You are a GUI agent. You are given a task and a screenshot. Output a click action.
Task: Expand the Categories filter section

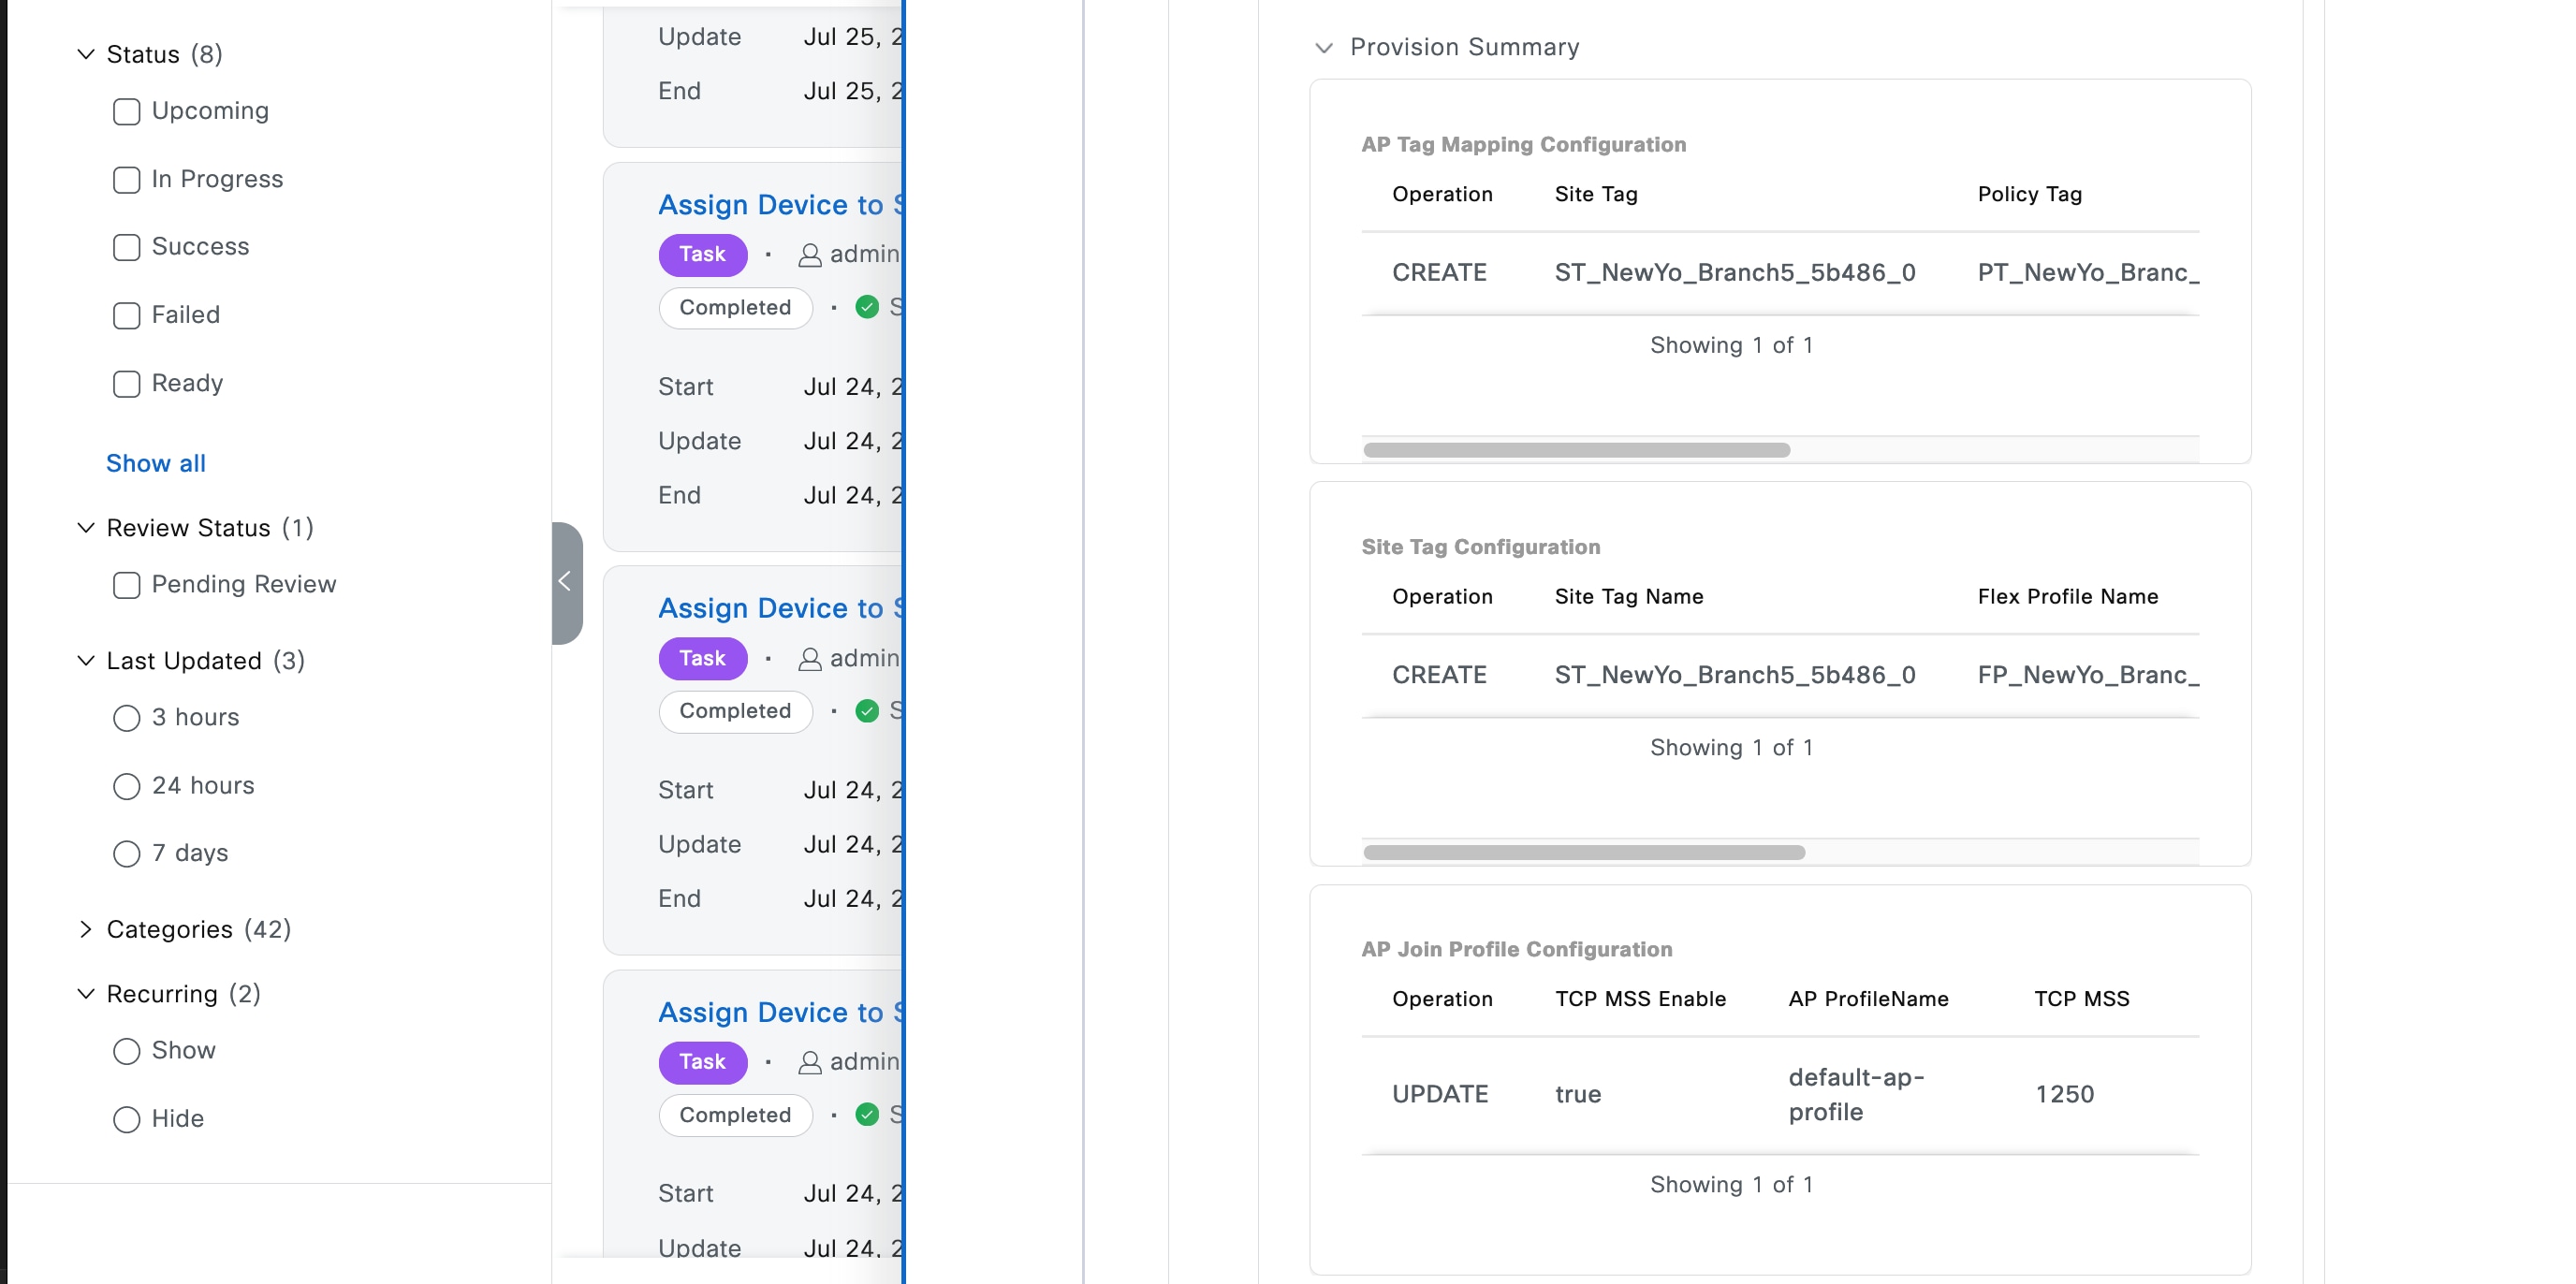pos(86,930)
